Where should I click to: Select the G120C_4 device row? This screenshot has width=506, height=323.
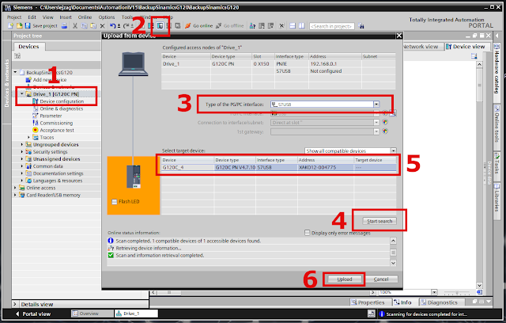279,167
